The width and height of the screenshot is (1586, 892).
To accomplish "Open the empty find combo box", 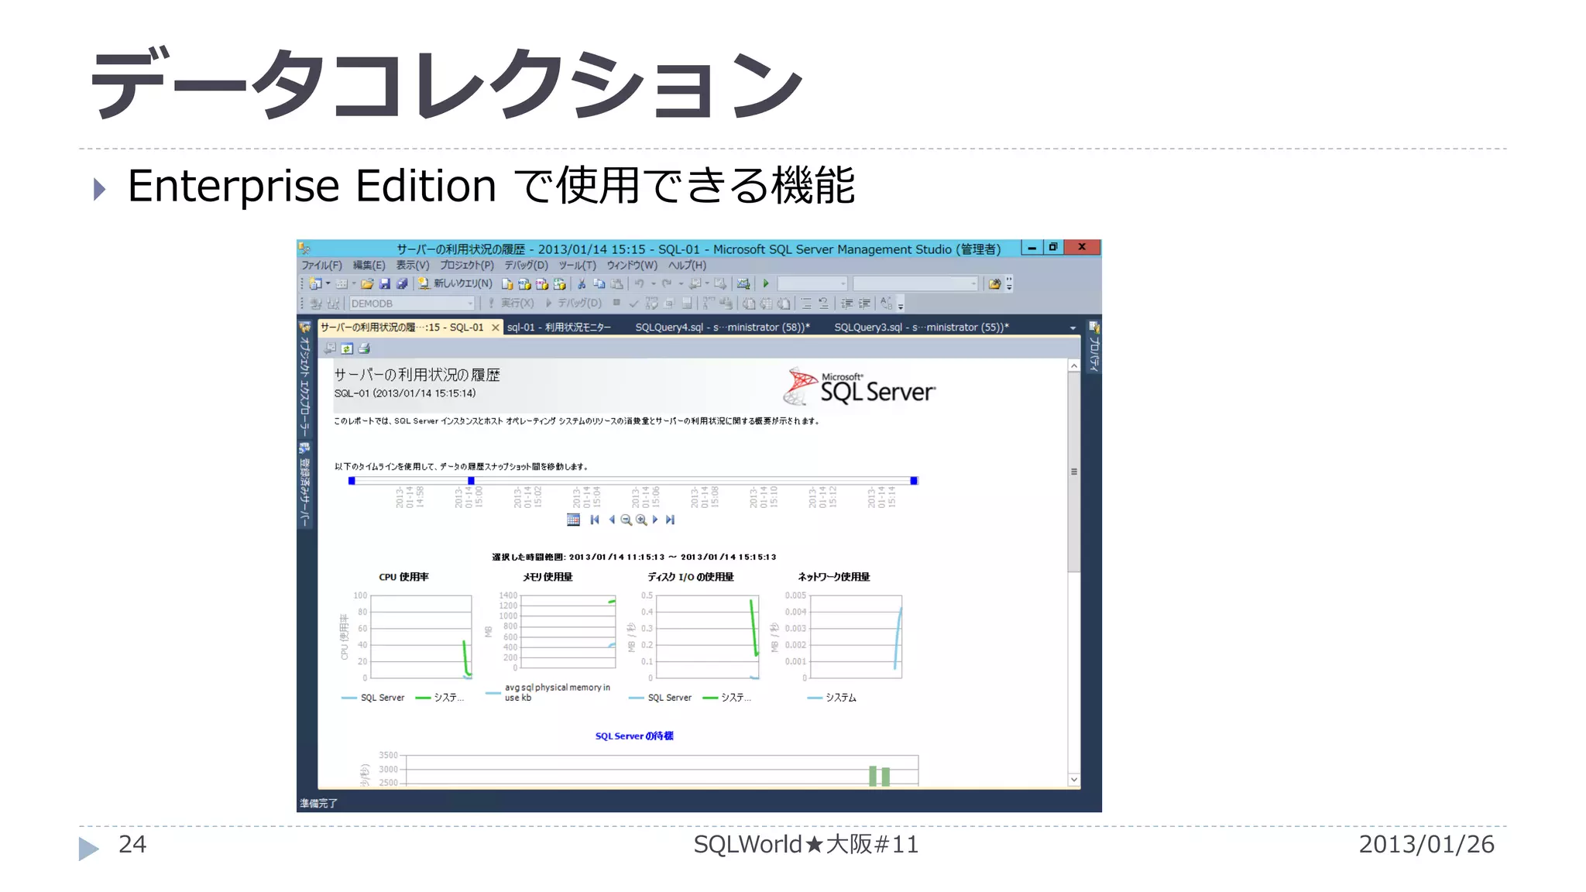I will point(915,284).
